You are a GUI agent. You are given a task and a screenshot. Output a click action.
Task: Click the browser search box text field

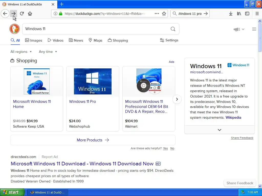(x=190, y=14)
